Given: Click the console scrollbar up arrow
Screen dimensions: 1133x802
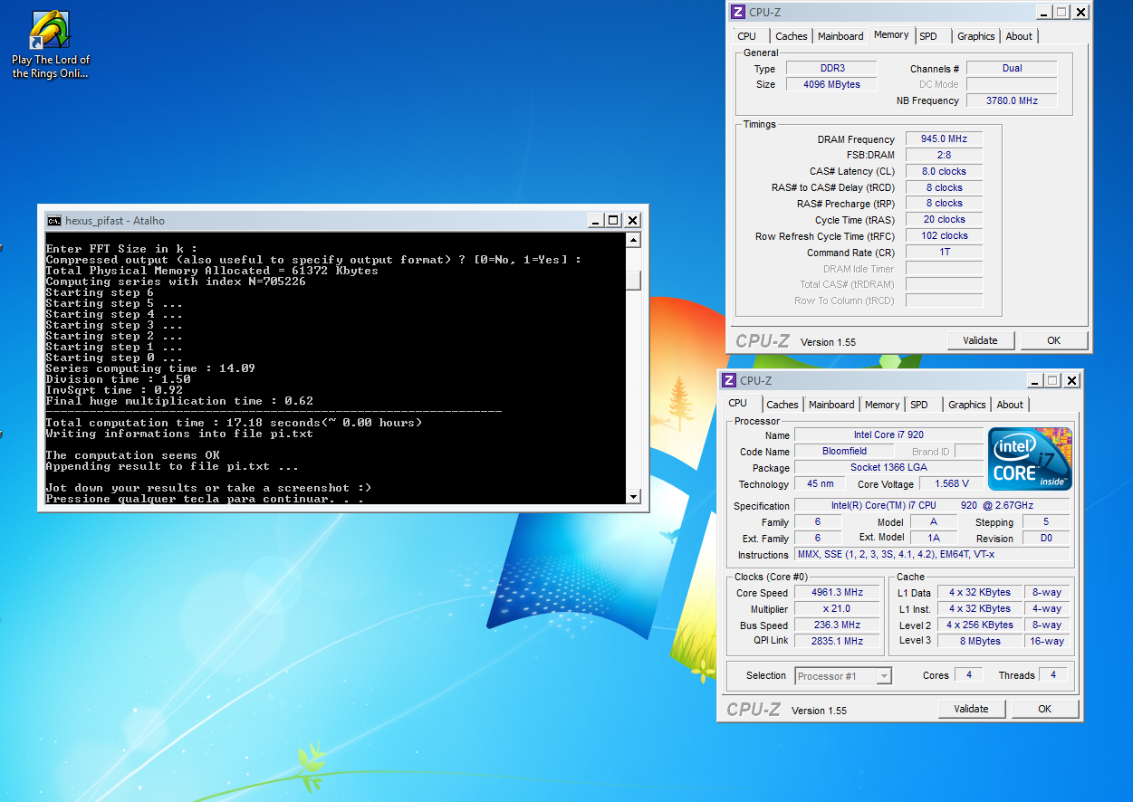Looking at the screenshot, I should pos(633,240).
